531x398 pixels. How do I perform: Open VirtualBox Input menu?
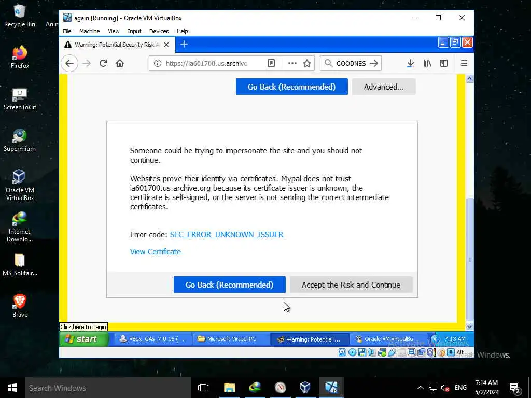click(x=134, y=31)
